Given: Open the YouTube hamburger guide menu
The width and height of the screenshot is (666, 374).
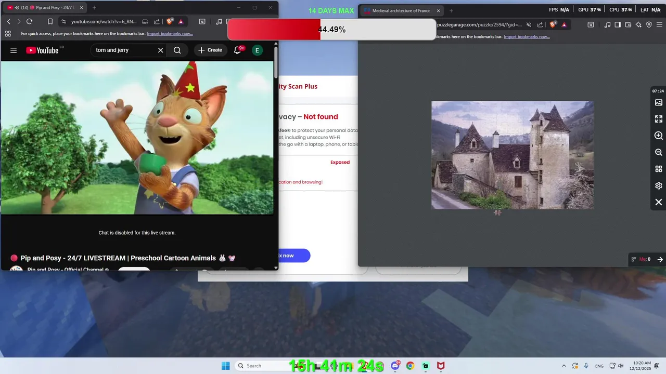Looking at the screenshot, I should pyautogui.click(x=14, y=50).
